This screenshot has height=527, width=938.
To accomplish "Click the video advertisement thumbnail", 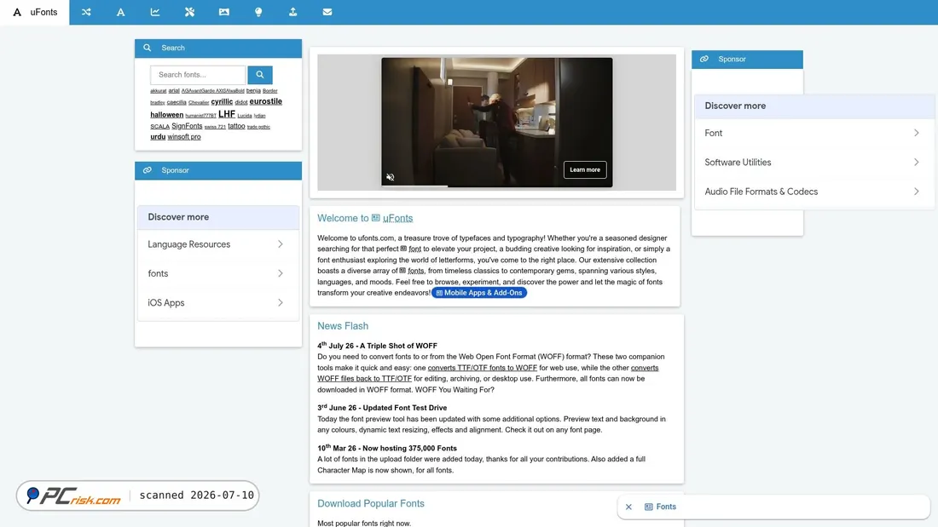I will pyautogui.click(x=497, y=123).
